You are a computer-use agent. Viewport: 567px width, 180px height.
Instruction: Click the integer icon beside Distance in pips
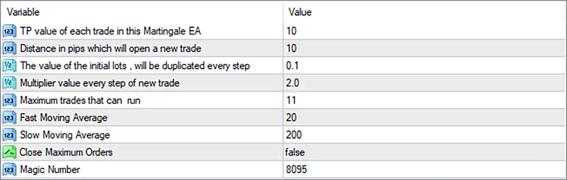click(10, 48)
